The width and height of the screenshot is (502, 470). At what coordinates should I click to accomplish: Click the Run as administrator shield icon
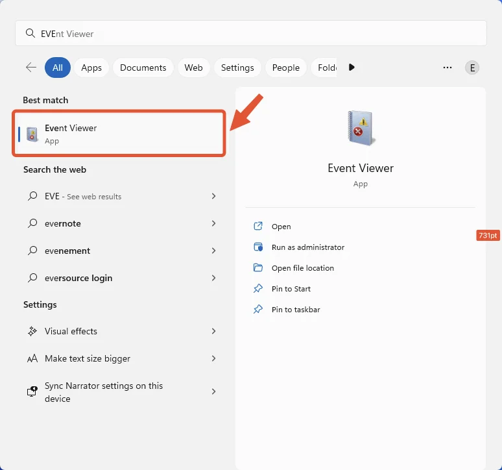258,247
